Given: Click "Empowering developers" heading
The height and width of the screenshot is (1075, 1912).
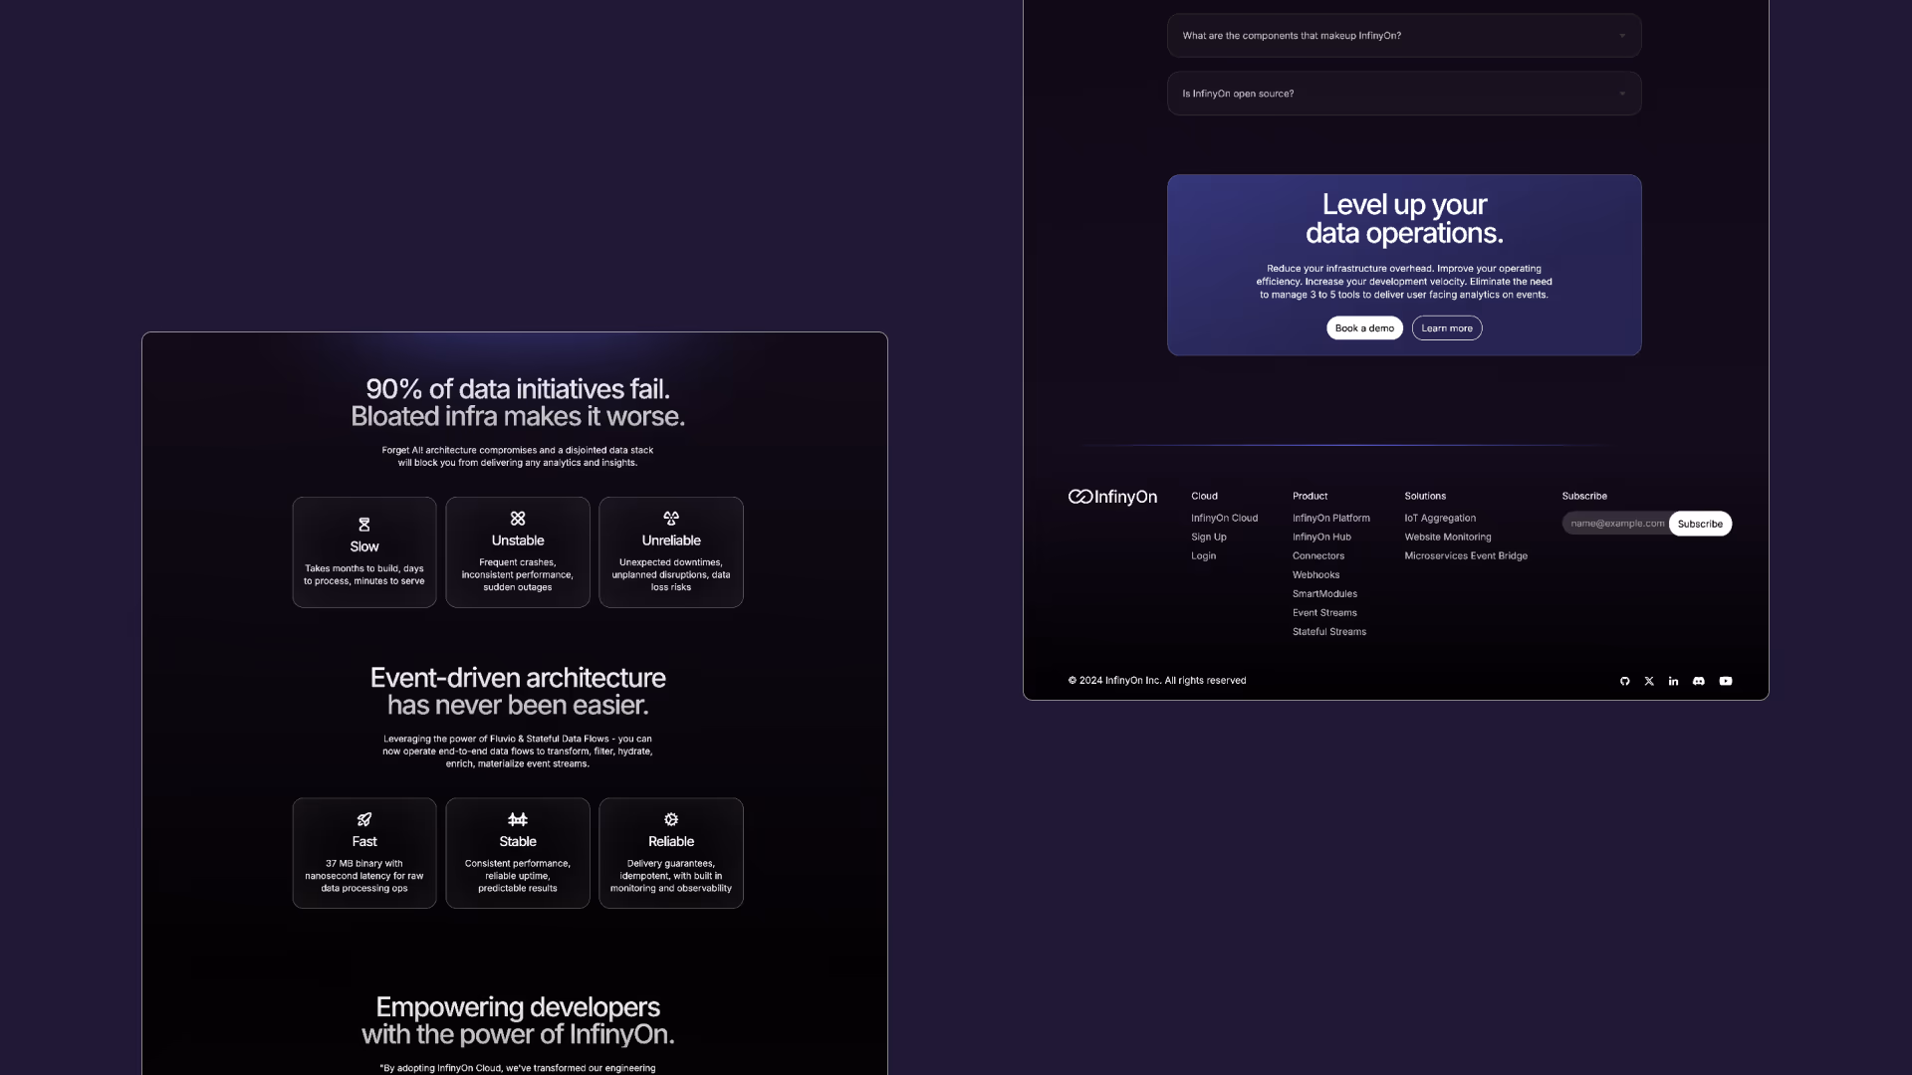Looking at the screenshot, I should [518, 1007].
